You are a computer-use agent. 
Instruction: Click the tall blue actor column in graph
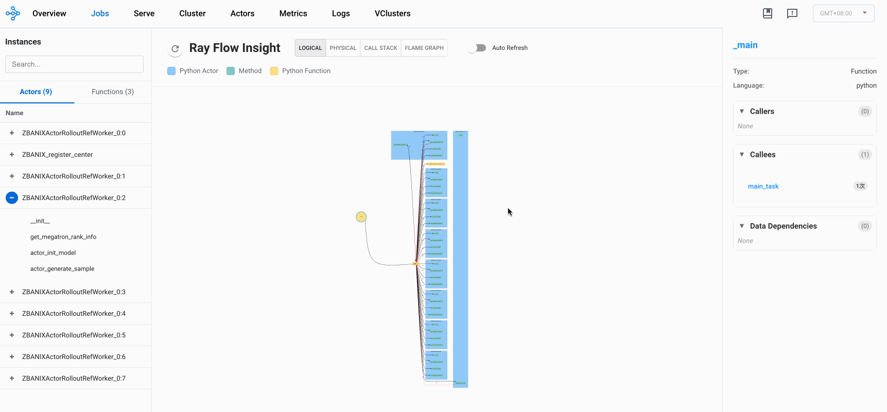461,259
